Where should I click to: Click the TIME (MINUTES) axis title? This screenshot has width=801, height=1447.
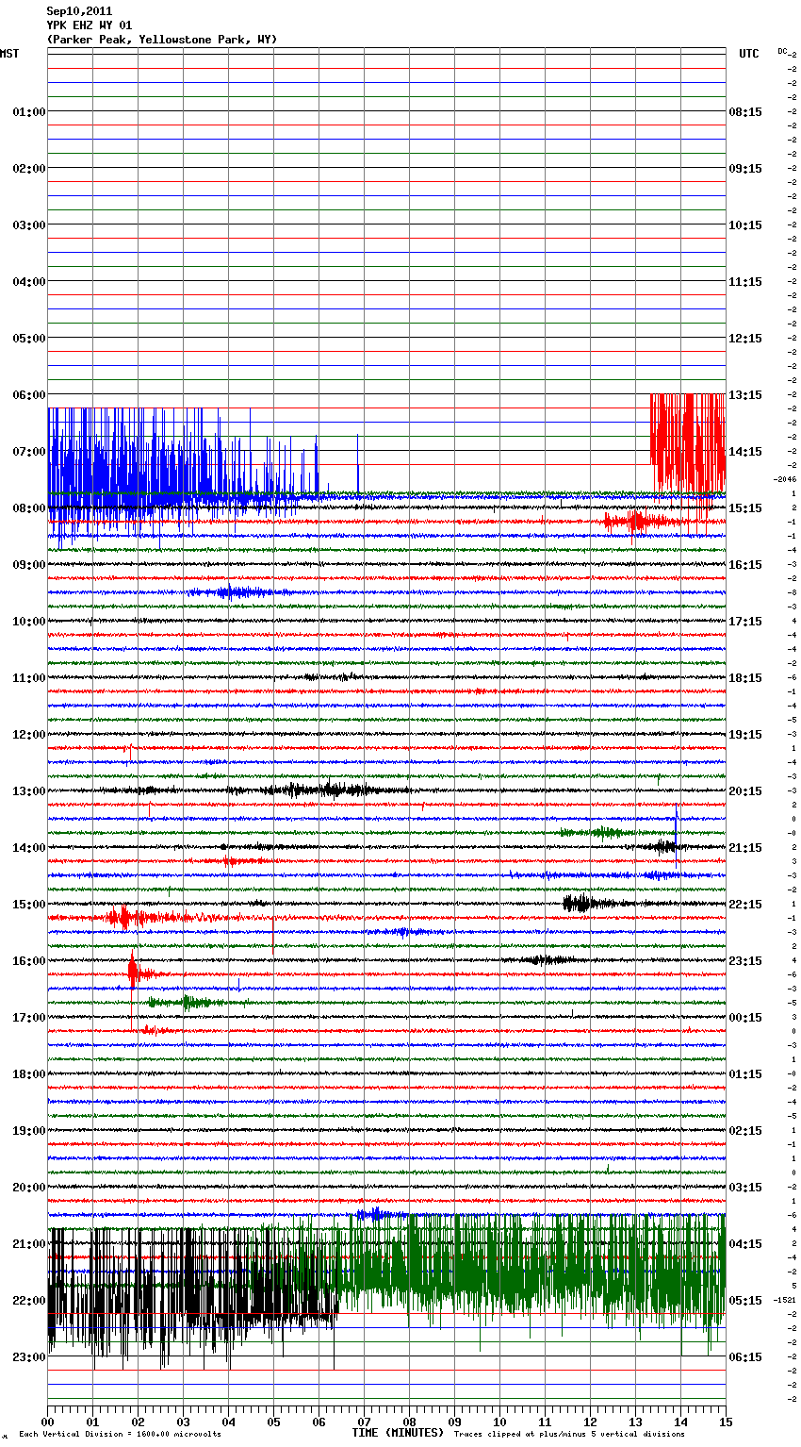398,1433
